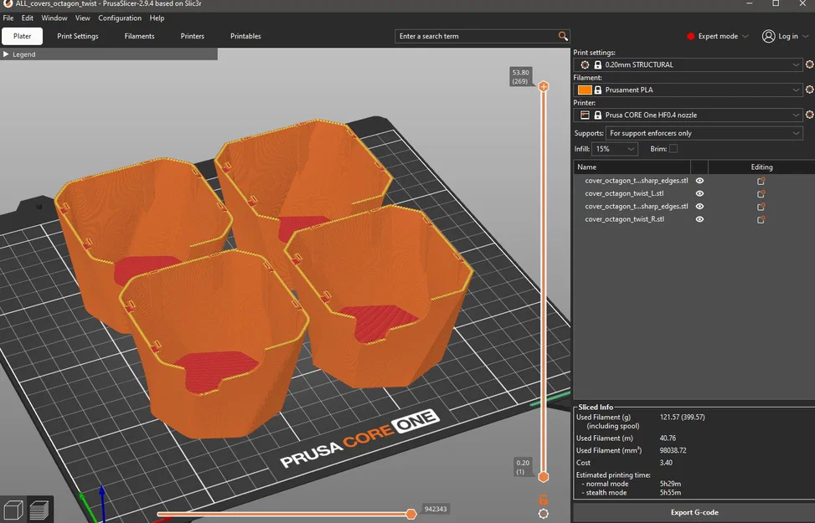Hide cover_octagon_twist_L.stl with its eye icon
Viewport: 815px width, 523px height.
point(699,193)
